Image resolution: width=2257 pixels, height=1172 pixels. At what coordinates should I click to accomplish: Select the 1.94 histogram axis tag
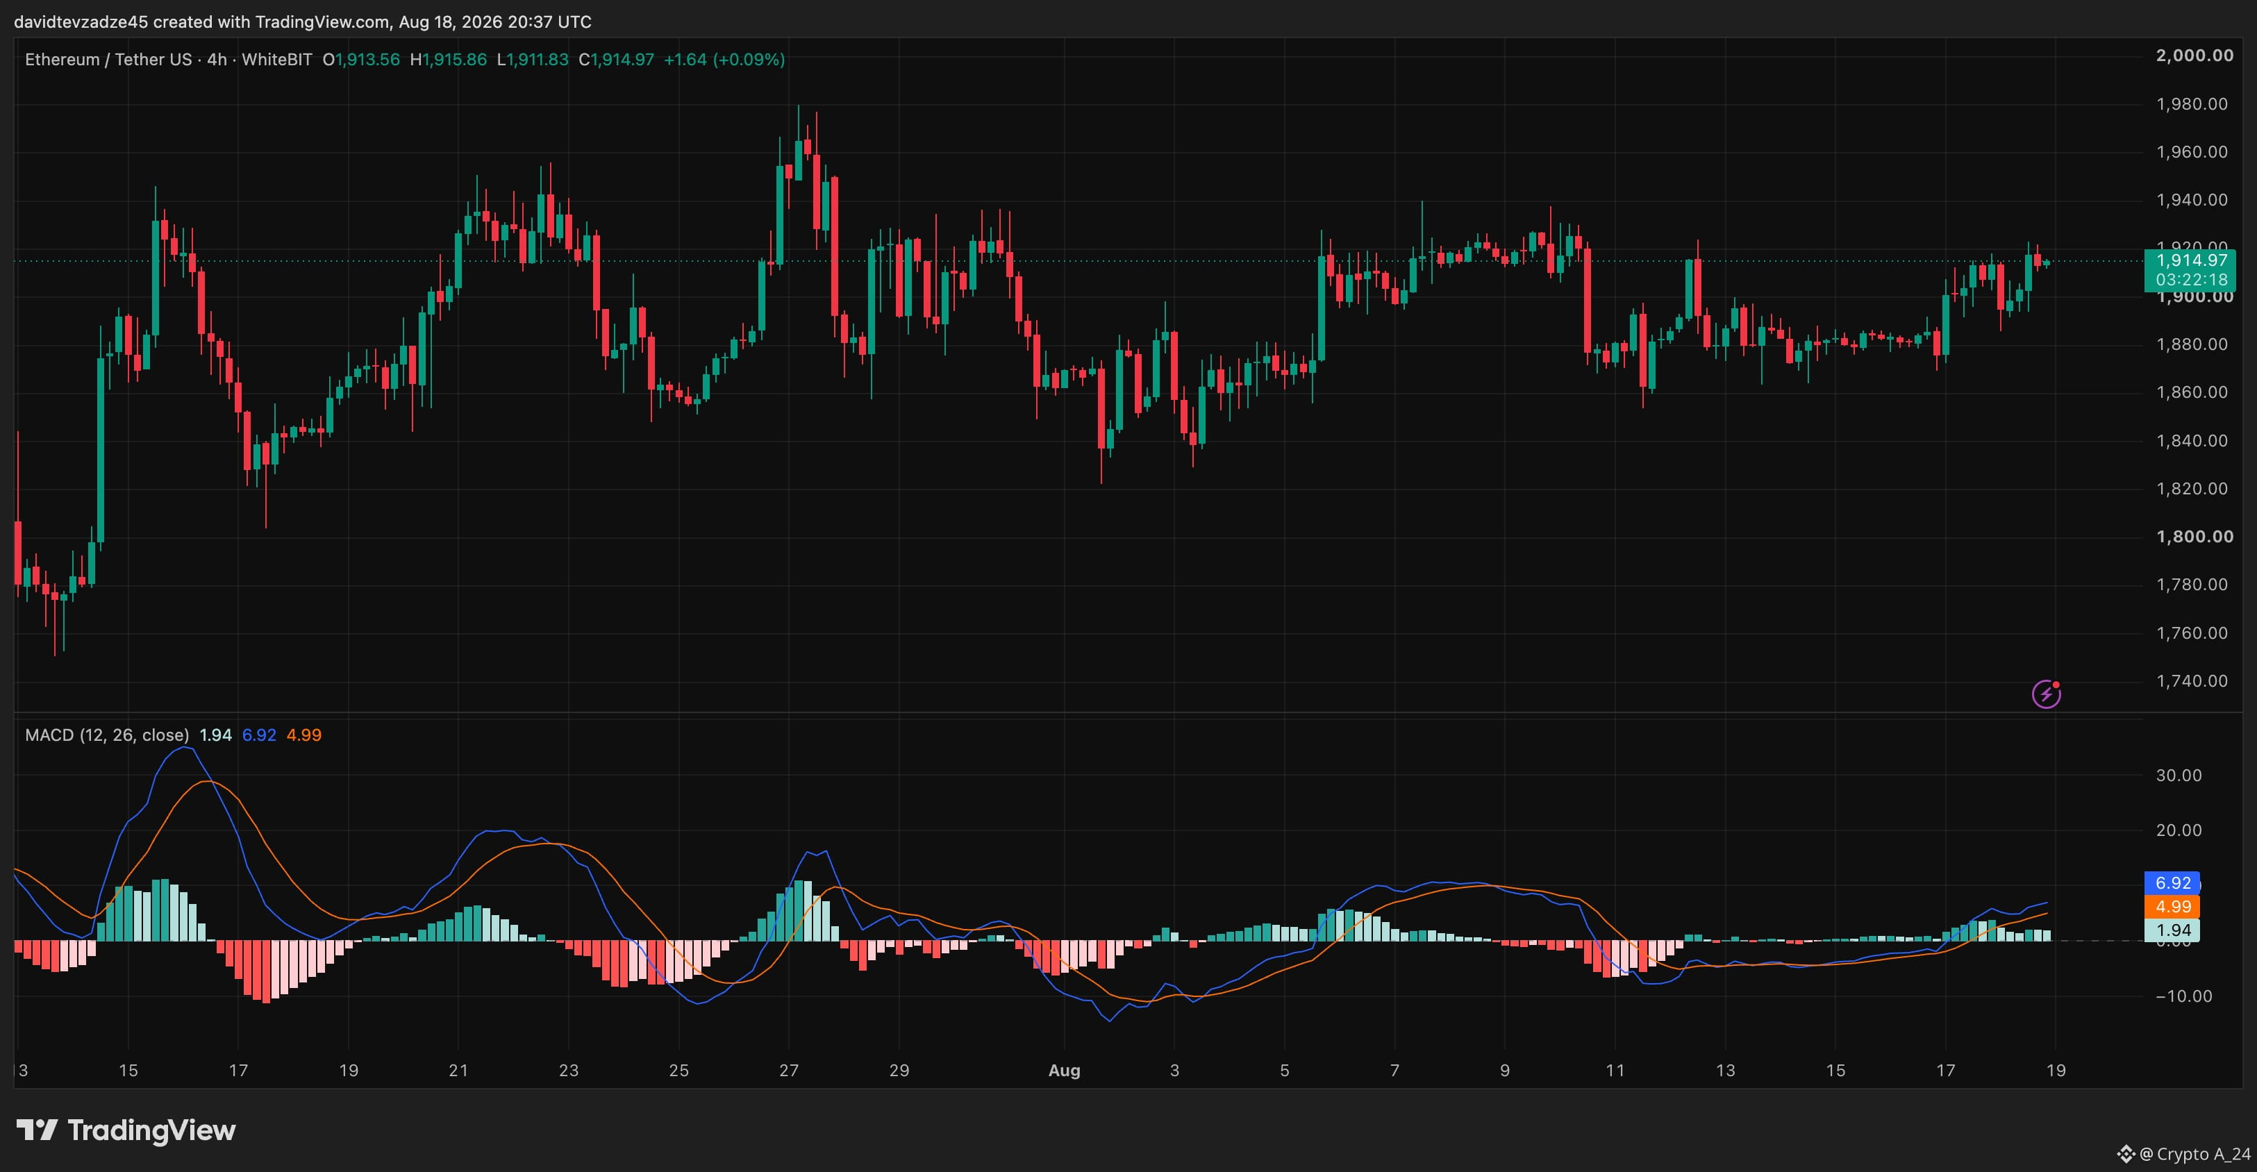point(2173,930)
